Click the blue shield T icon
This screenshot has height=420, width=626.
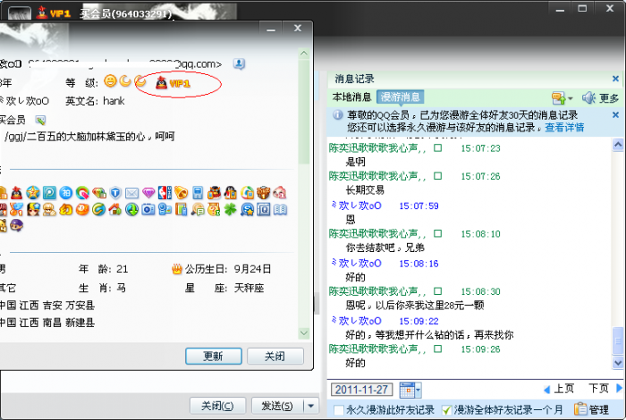pyautogui.click(x=115, y=193)
